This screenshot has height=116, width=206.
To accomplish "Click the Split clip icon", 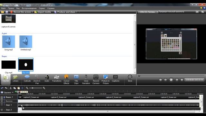I will tap(22, 88).
